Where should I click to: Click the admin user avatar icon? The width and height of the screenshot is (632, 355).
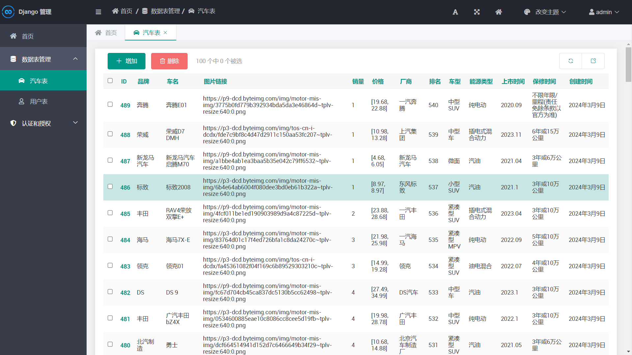pos(592,12)
